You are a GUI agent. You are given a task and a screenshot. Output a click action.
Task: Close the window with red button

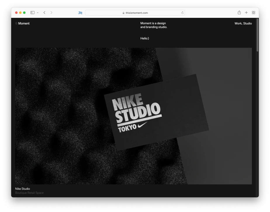coord(16,13)
